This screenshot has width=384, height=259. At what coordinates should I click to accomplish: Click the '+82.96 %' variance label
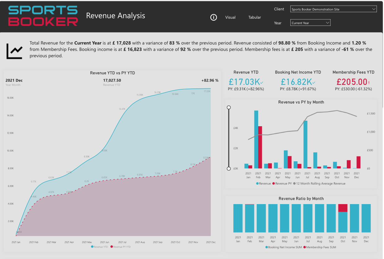click(x=210, y=80)
